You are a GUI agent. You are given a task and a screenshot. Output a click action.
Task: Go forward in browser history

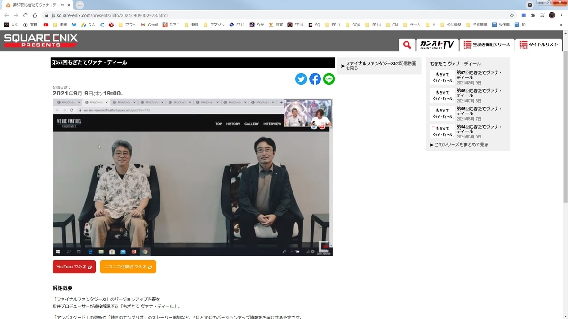[16, 15]
